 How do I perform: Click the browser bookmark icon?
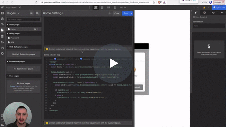pos(36,2)
